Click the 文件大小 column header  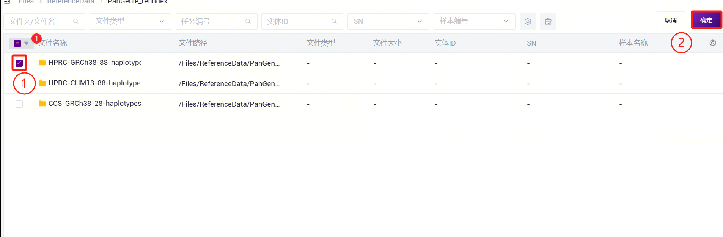pyautogui.click(x=387, y=43)
